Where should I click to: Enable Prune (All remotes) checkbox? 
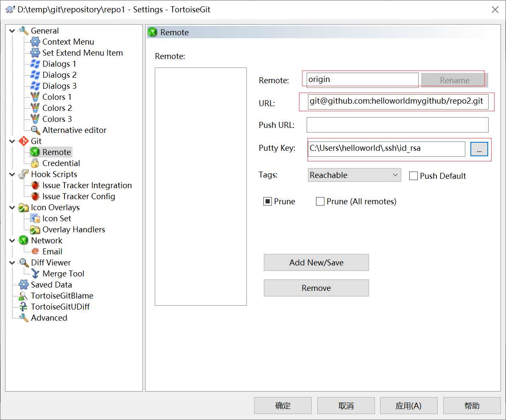[320, 202]
